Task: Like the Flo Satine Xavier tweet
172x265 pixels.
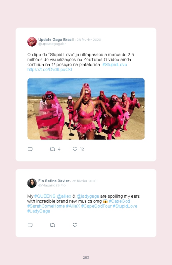Action: point(75,225)
